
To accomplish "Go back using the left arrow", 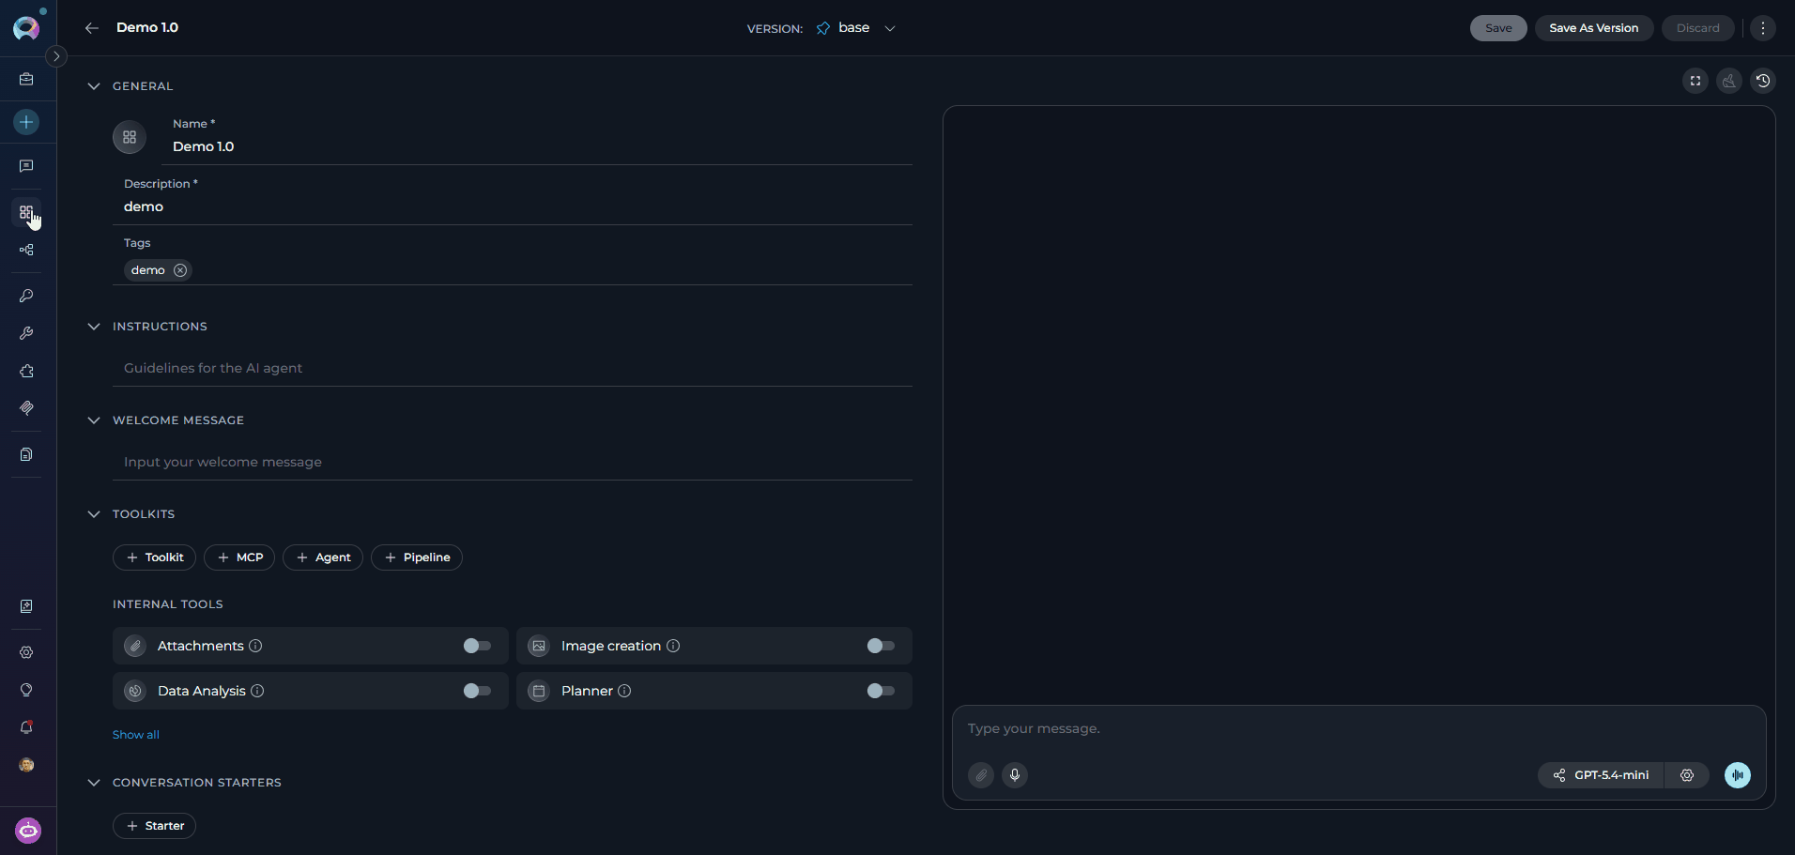I will tap(92, 28).
